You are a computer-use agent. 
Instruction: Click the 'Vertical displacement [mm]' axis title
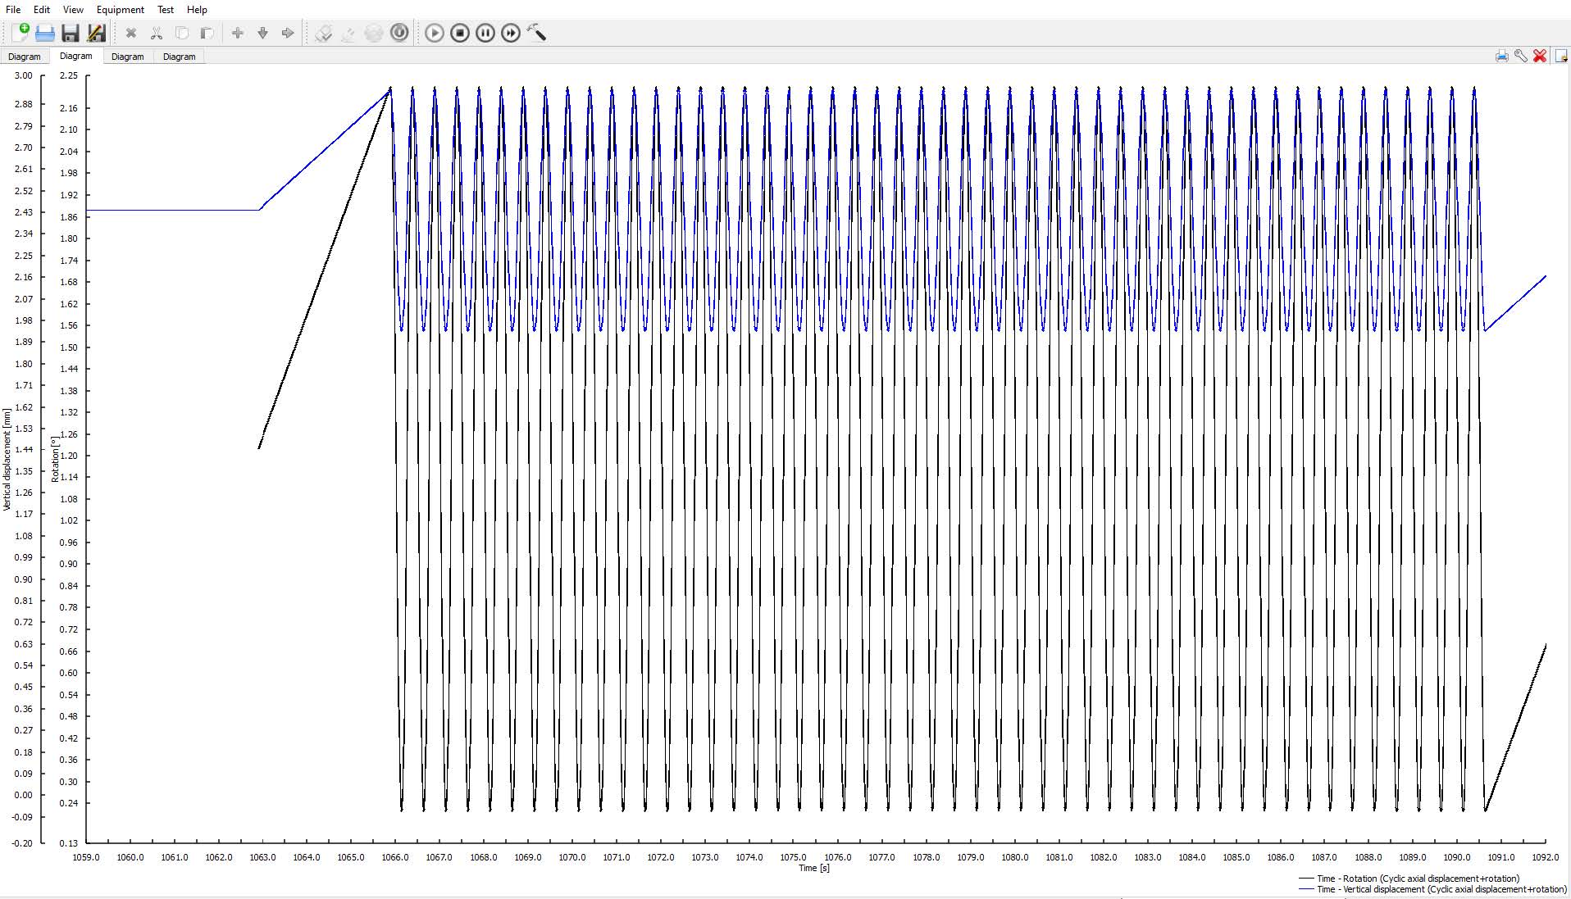[x=7, y=460]
